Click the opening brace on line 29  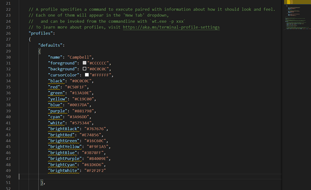click(40, 51)
